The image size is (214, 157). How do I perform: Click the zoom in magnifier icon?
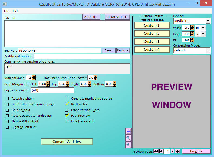click(x=129, y=138)
